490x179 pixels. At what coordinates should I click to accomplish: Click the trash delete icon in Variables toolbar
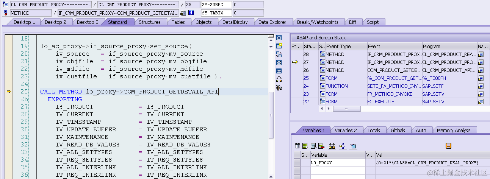pos(297,146)
